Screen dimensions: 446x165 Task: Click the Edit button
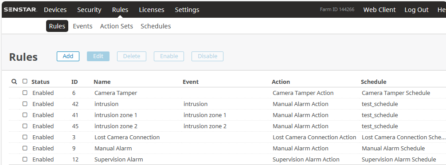click(98, 56)
